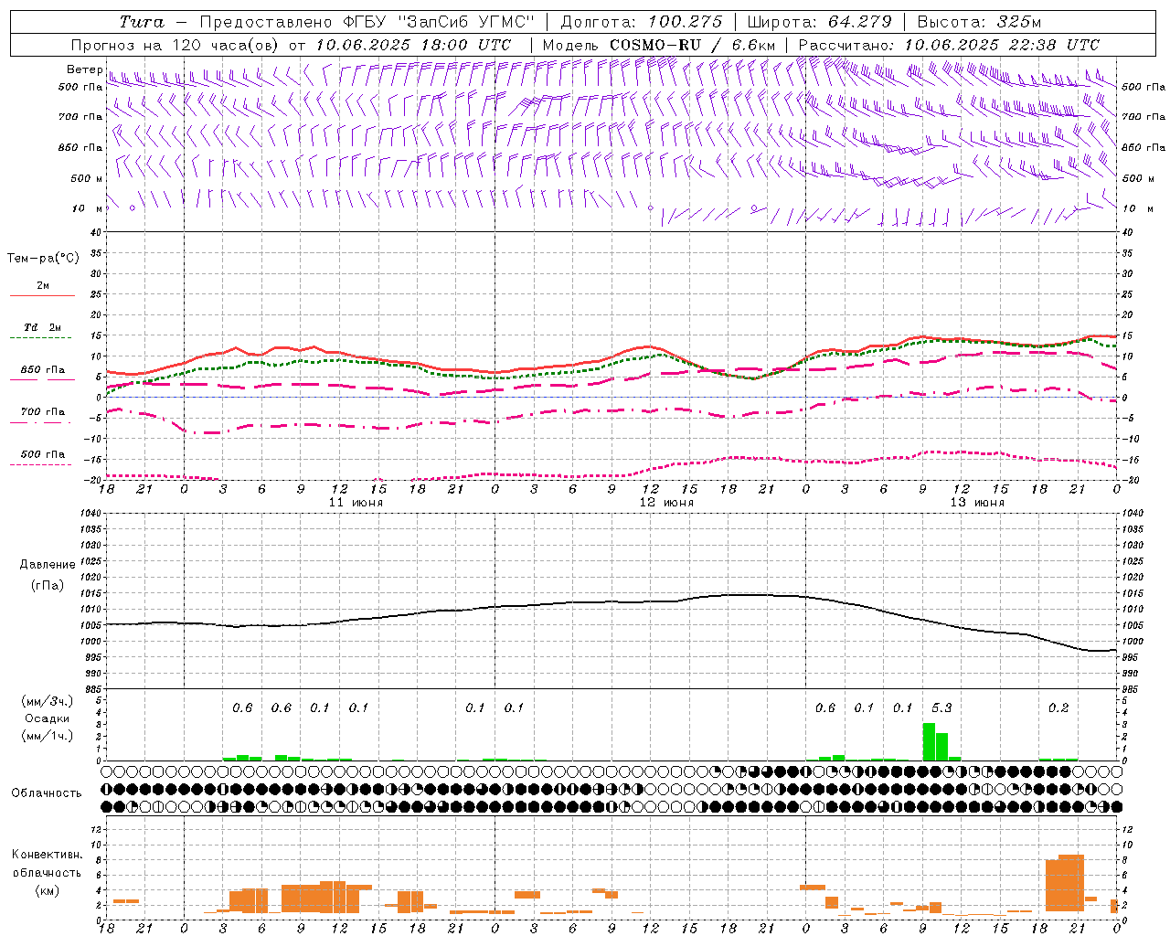This screenshot has width=1170, height=936.
Task: Click the tallest green precipitation bar
Action: pos(929,741)
